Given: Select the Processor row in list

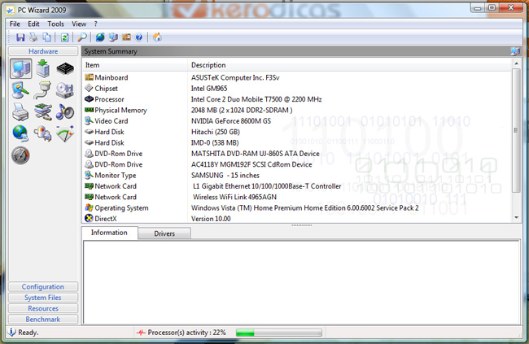Looking at the screenshot, I should click(297, 99).
